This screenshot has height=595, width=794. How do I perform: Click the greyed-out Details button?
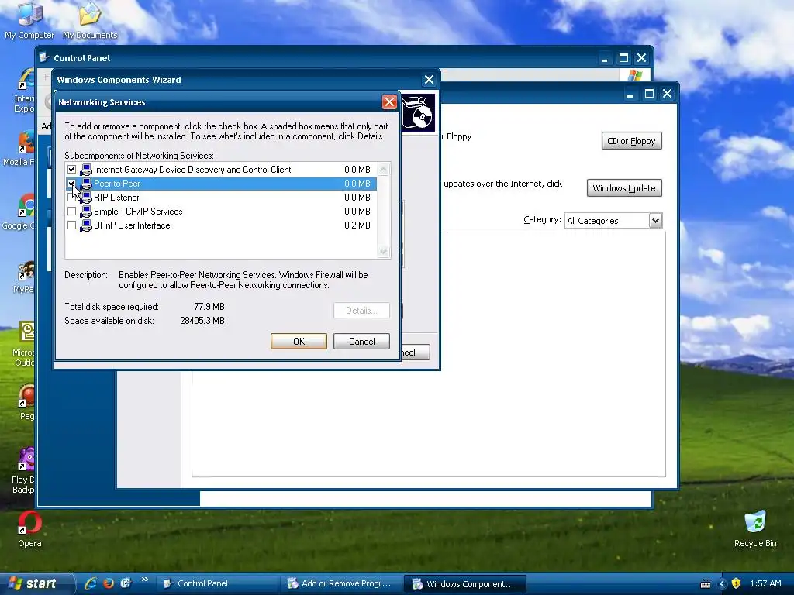[x=361, y=311]
